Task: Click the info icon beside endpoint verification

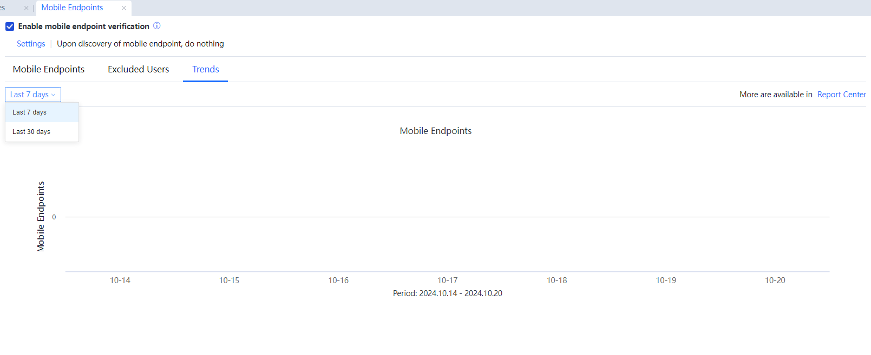Action: 157,26
